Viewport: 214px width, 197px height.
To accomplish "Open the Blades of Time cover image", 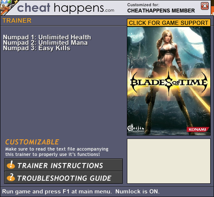I will (169, 81).
